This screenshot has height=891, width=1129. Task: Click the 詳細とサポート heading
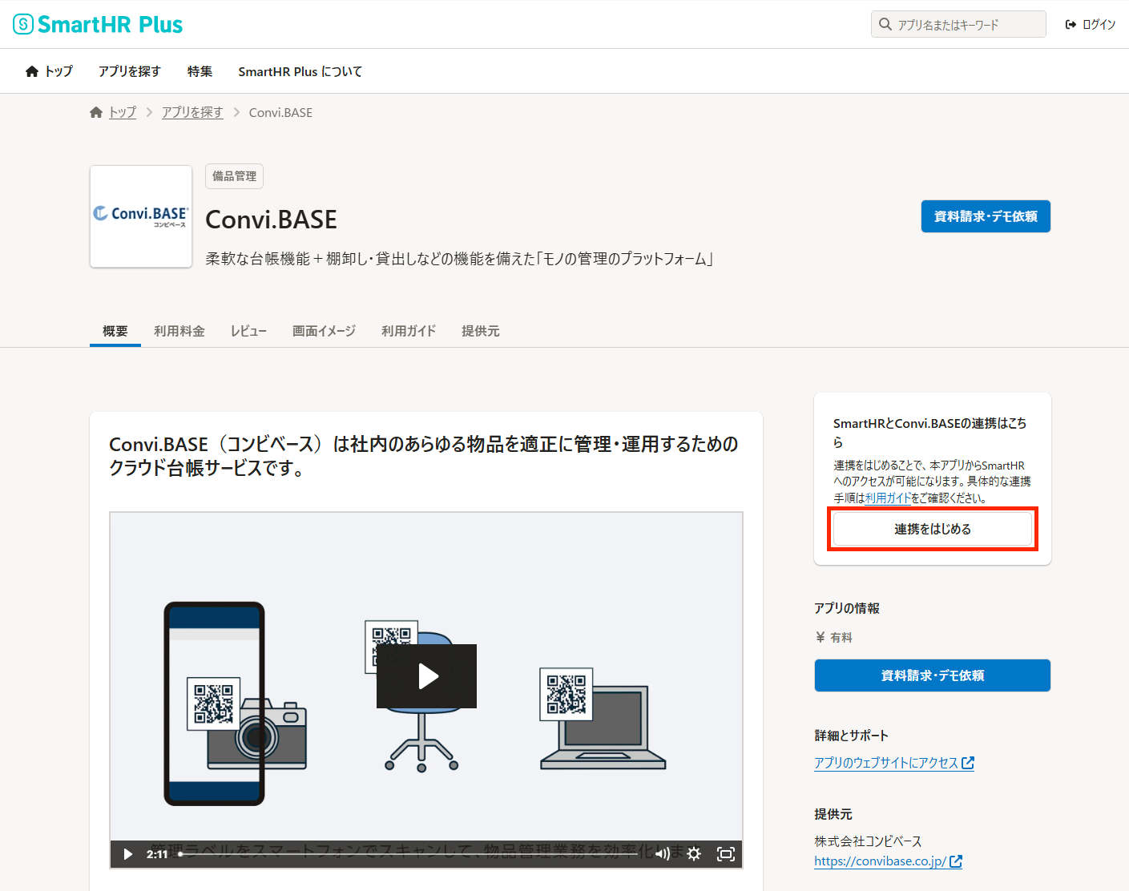tap(852, 736)
